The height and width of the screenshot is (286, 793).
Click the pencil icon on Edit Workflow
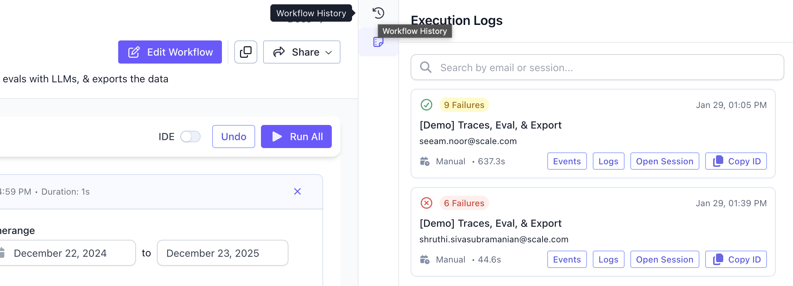[x=134, y=52]
